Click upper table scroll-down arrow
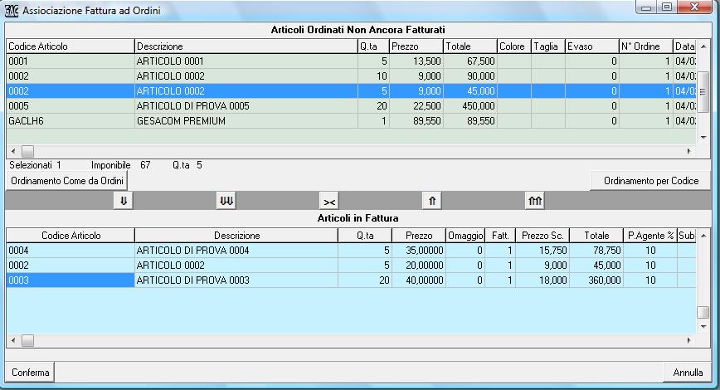The image size is (720, 390). pyautogui.click(x=703, y=138)
